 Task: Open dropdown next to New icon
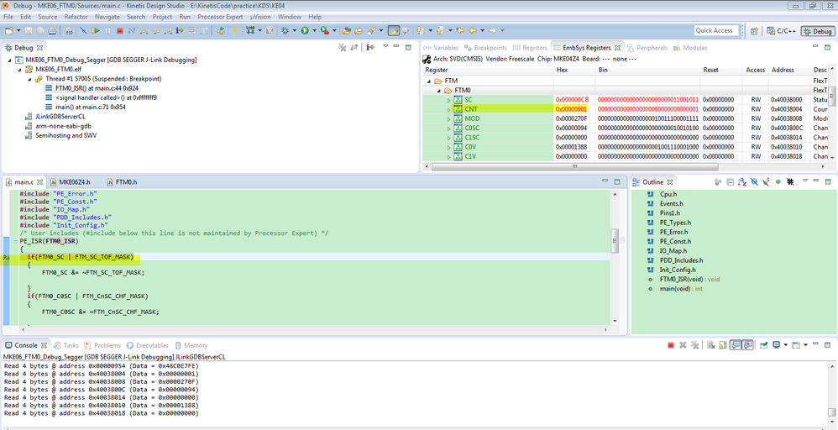tap(18, 30)
